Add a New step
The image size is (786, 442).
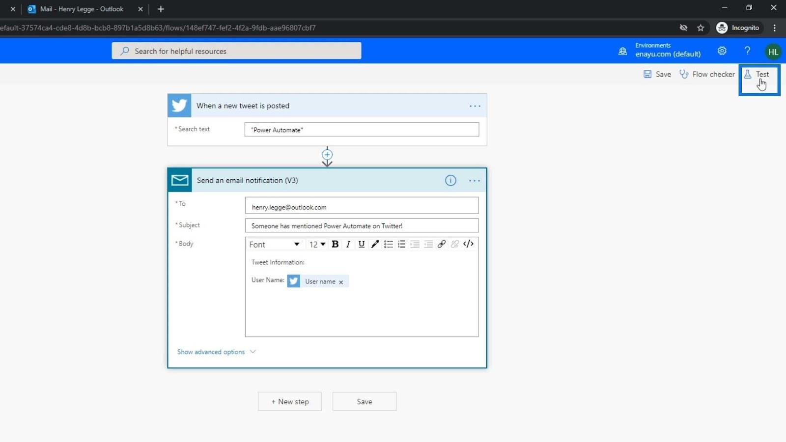tap(290, 401)
